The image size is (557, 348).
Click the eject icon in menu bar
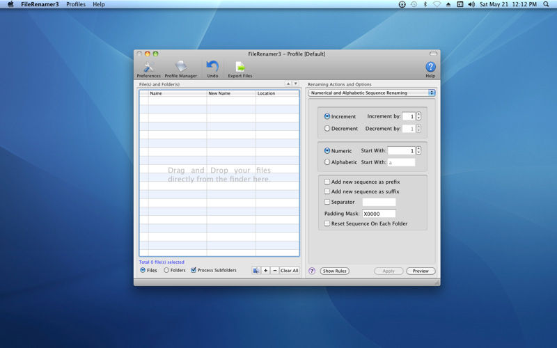tap(448, 4)
